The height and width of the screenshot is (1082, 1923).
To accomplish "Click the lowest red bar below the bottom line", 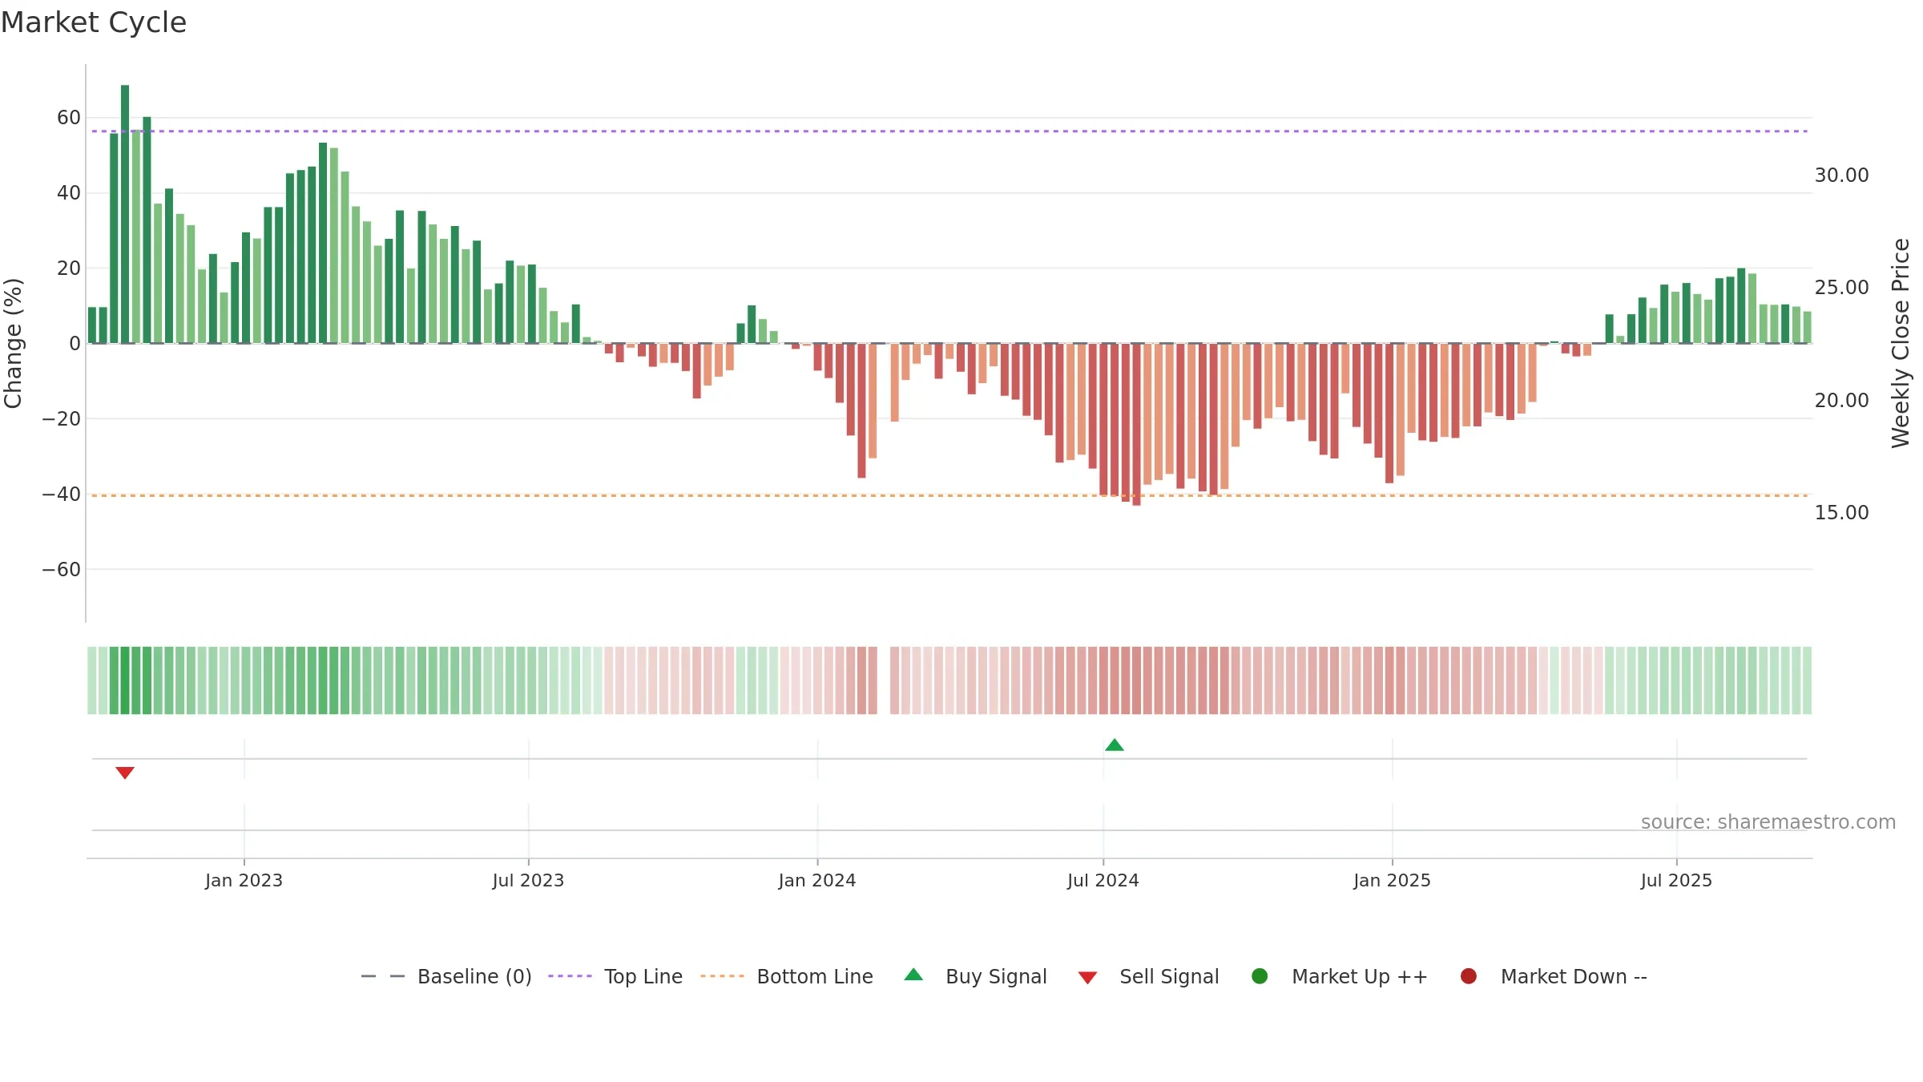I will click(x=1136, y=424).
